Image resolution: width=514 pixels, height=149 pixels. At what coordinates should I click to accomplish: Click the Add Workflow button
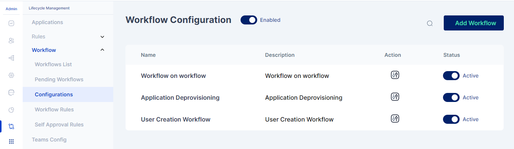(x=474, y=23)
